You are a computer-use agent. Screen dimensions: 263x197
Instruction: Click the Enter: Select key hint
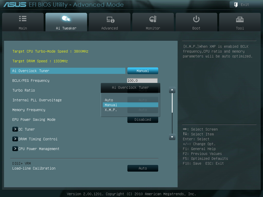(196, 139)
